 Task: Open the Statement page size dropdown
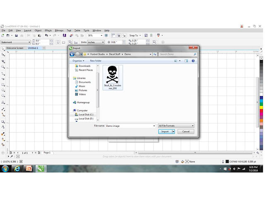coord(29,42)
